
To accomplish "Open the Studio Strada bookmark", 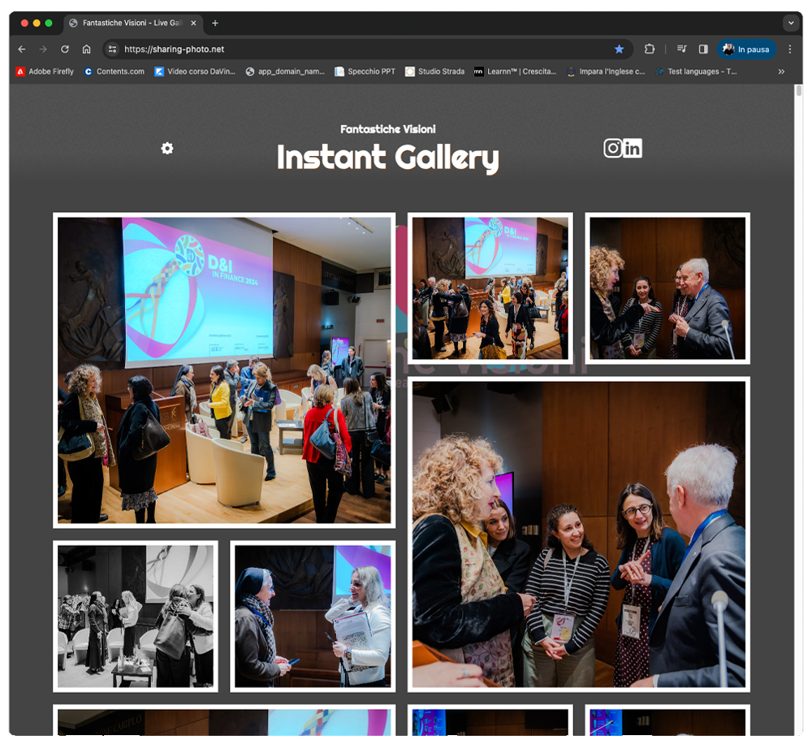I will click(x=434, y=71).
